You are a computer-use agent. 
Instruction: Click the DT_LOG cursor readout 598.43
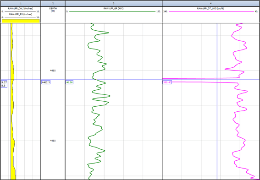[167, 82]
